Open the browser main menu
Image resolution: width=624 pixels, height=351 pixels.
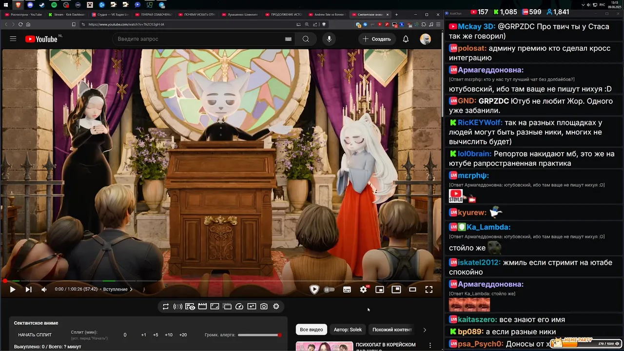pyautogui.click(x=437, y=24)
